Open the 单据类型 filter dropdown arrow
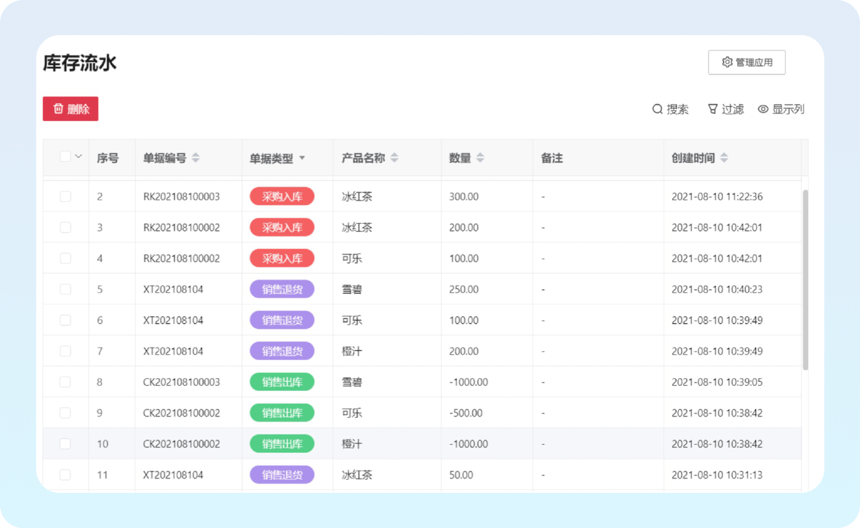860x528 pixels. click(x=302, y=158)
